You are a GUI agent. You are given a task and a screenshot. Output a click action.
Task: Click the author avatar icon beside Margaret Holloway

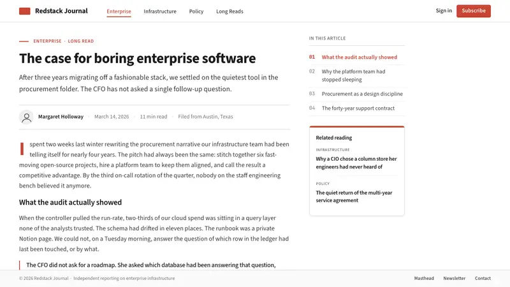26,117
